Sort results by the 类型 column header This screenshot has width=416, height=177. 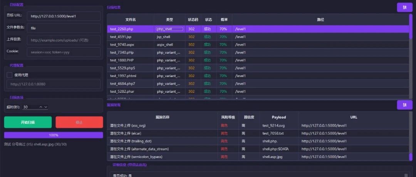coord(169,20)
